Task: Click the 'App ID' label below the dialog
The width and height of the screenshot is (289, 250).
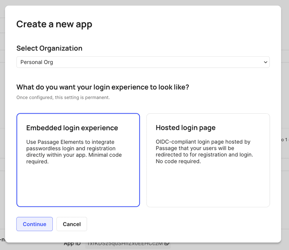Action: point(72,244)
